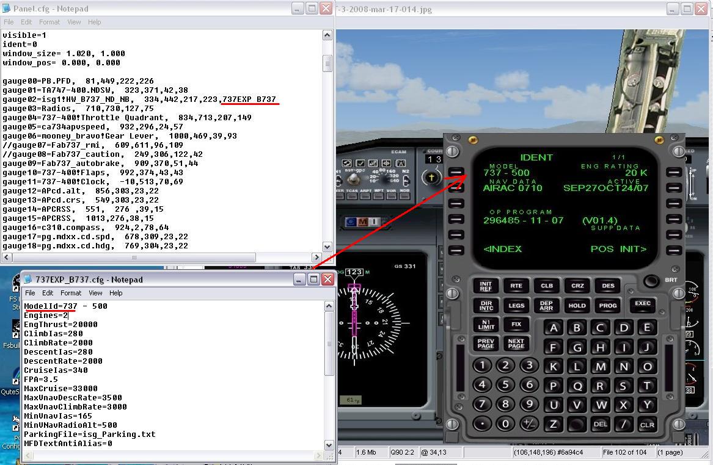Push the DIR INTC key on the FMC
713x465 pixels.
click(486, 306)
